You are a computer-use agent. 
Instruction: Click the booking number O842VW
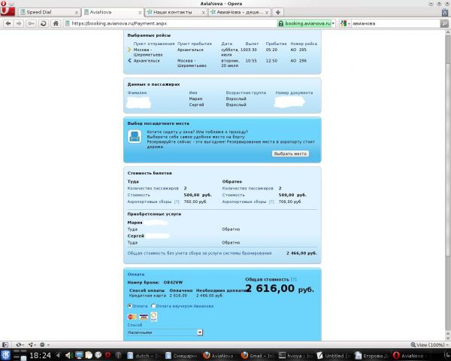(x=173, y=283)
